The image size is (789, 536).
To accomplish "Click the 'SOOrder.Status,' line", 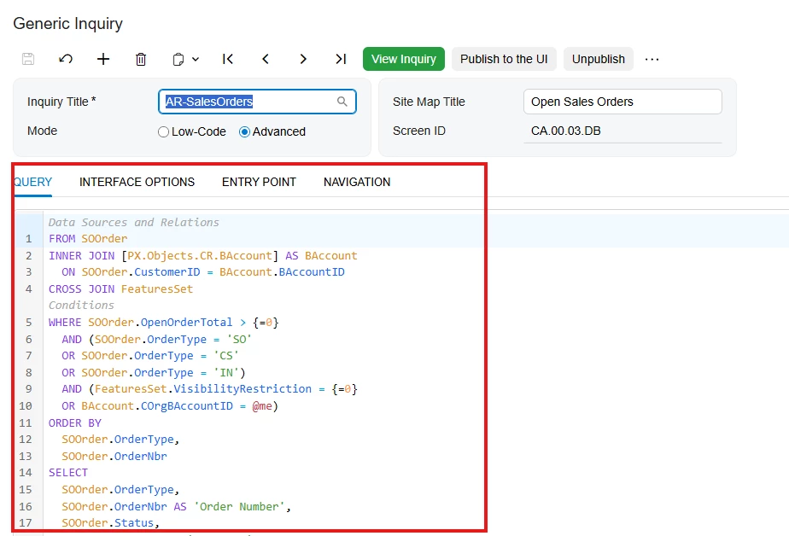I will coord(110,523).
